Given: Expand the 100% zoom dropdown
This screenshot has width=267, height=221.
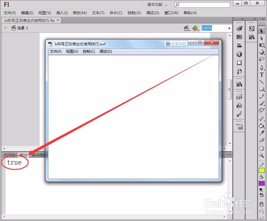Looking at the screenshot, I should coord(229,28).
